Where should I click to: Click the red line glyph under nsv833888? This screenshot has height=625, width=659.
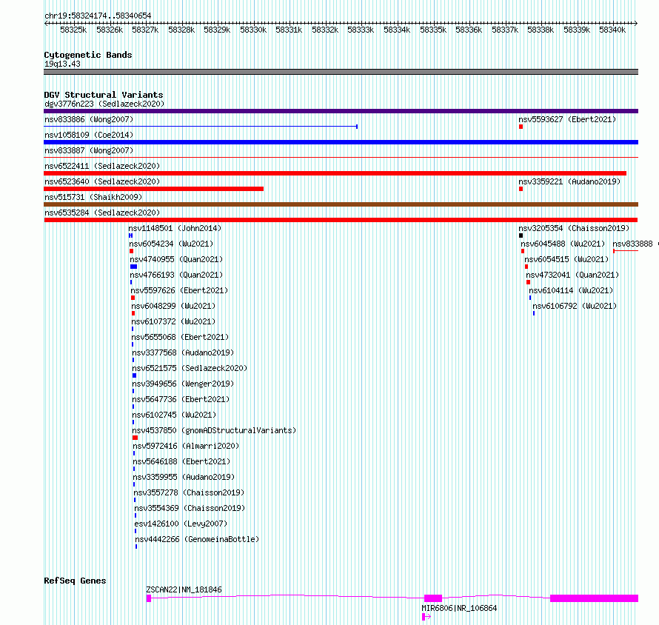pos(626,251)
